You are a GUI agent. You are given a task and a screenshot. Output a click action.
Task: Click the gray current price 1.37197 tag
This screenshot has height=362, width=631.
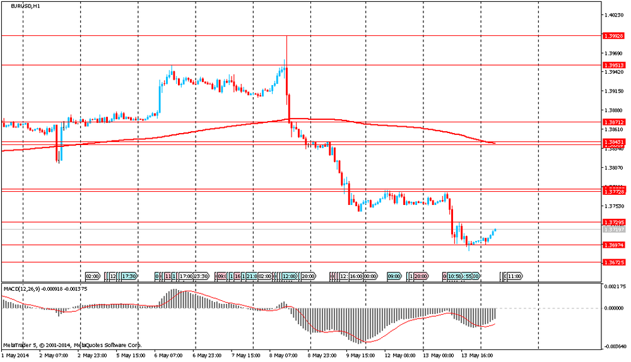(613, 230)
